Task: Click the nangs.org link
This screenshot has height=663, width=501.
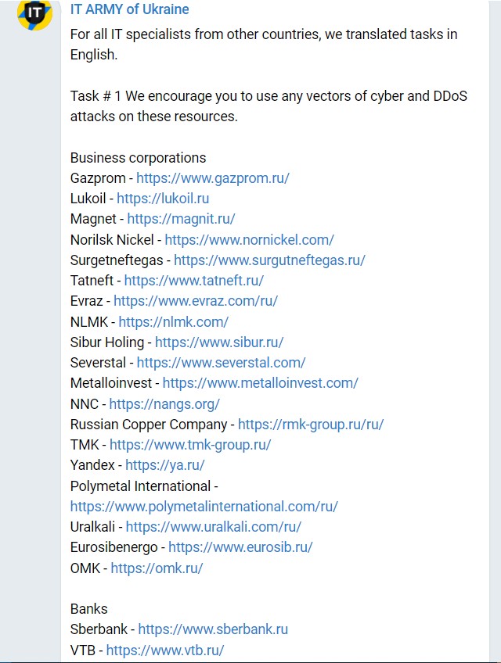Action: (x=164, y=404)
